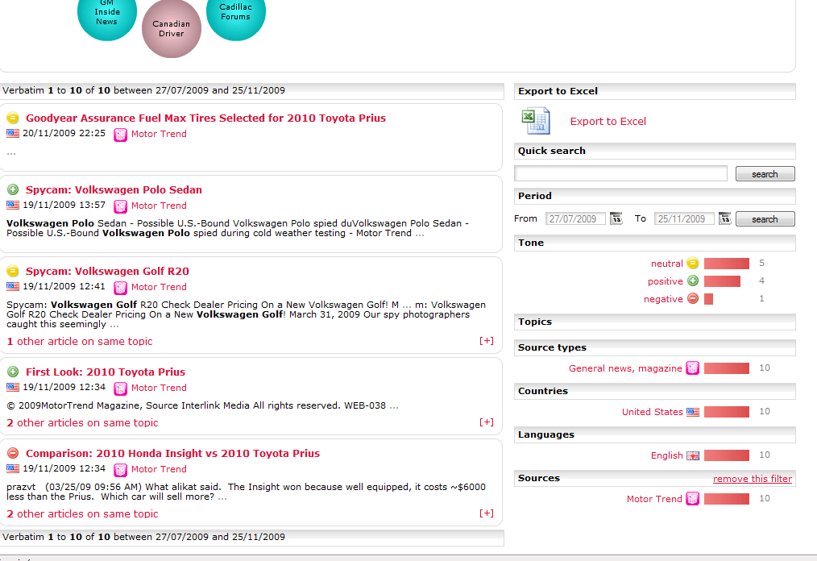Open the First Look: 2010 Toyota Prius article
The image size is (817, 561).
click(x=106, y=372)
